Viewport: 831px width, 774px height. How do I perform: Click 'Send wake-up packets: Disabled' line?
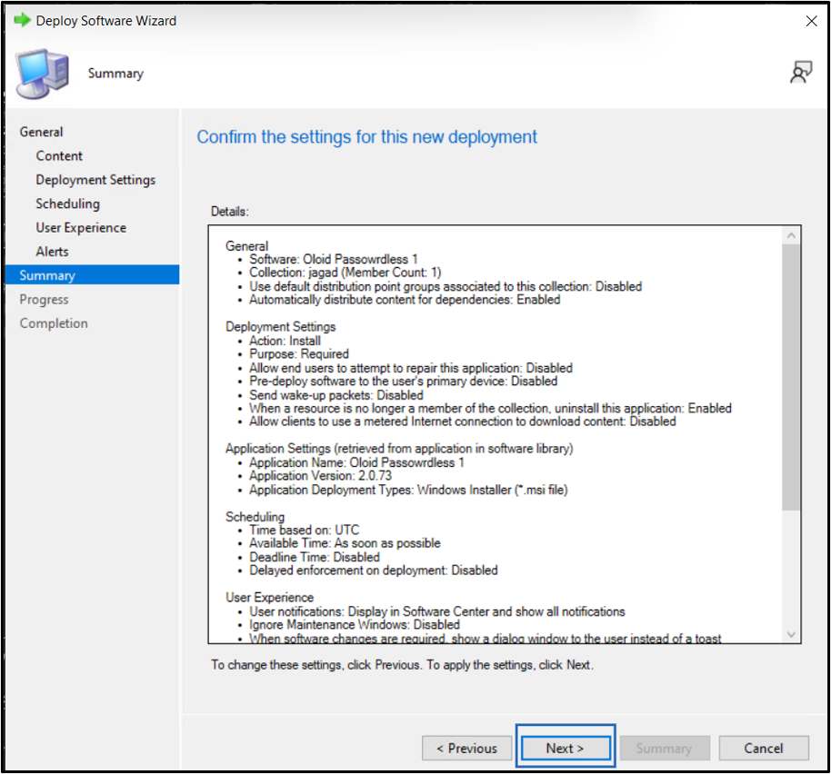pos(336,395)
